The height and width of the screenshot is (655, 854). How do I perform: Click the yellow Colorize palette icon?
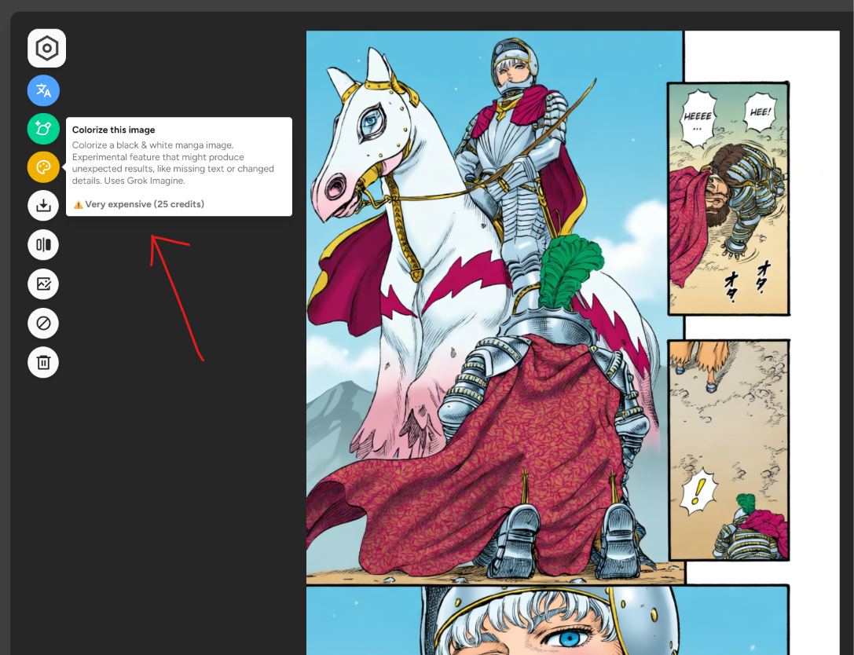click(x=43, y=167)
